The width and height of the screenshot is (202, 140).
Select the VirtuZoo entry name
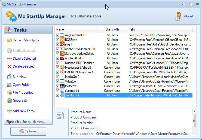(70, 81)
